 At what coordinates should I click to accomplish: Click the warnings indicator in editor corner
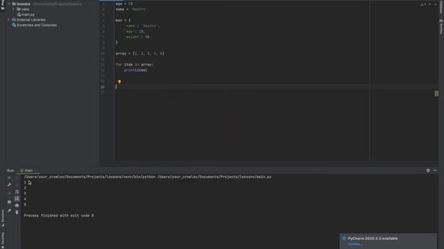coord(423,4)
